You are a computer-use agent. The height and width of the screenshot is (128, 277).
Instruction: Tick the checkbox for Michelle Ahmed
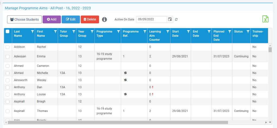pos(7,73)
